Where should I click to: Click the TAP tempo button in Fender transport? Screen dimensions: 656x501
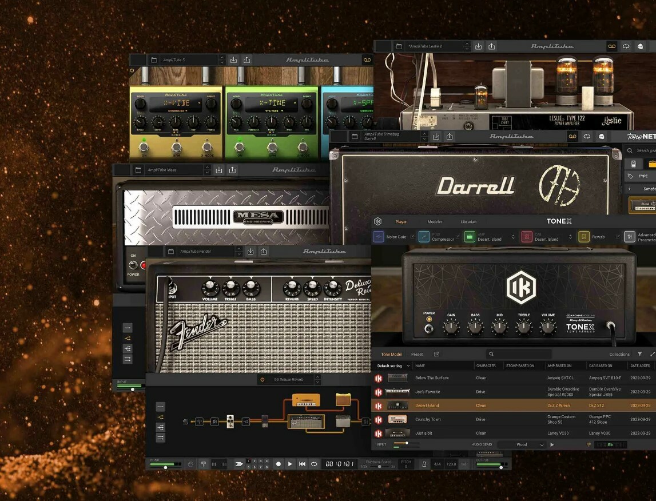click(464, 464)
